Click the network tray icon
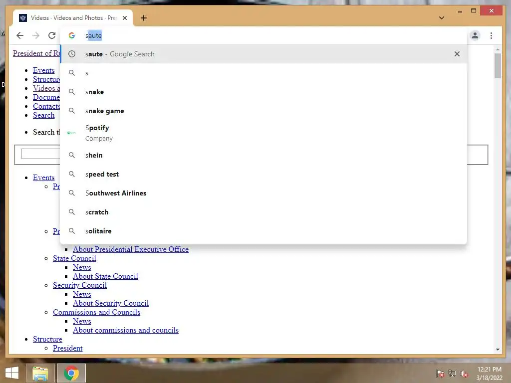 click(452, 373)
